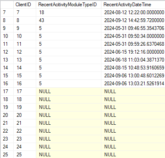Select the ClientID column header
The width and height of the screenshot is (165, 158).
[25, 5]
